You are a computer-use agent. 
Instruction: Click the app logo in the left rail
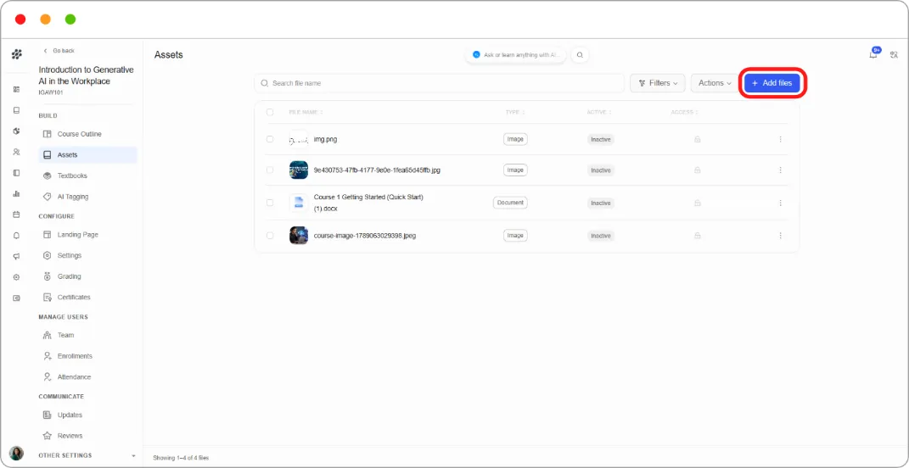pyautogui.click(x=17, y=54)
